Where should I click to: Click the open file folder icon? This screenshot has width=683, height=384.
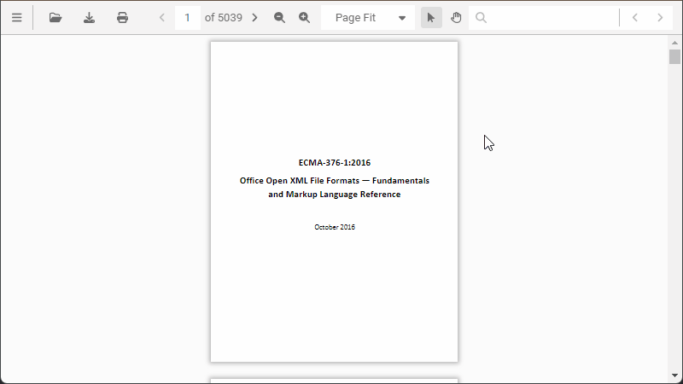pos(55,18)
